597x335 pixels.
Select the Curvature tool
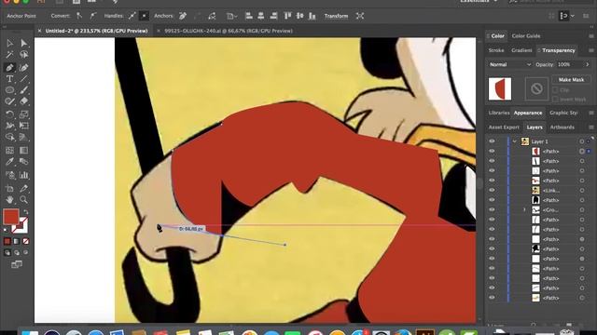[x=23, y=68]
